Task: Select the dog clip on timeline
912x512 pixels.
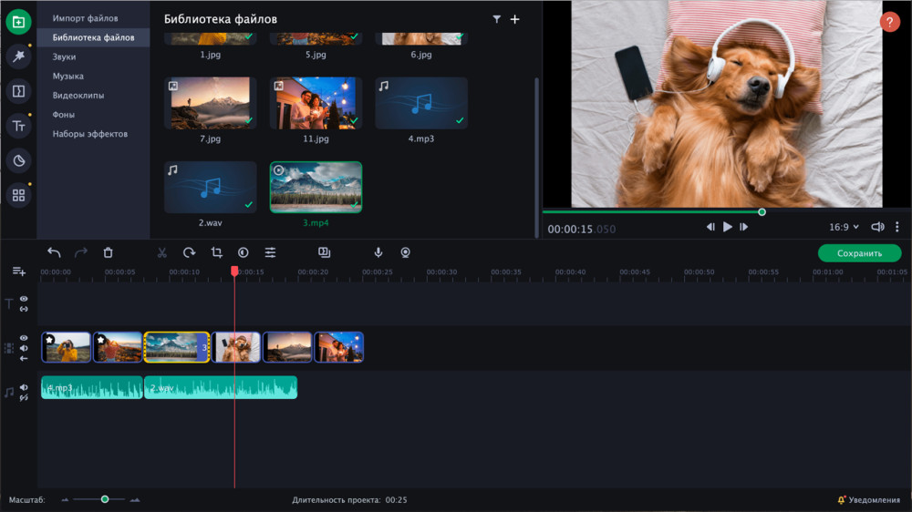Action: point(236,347)
